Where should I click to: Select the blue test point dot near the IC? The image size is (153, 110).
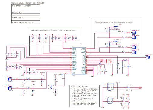pos(100,64)
